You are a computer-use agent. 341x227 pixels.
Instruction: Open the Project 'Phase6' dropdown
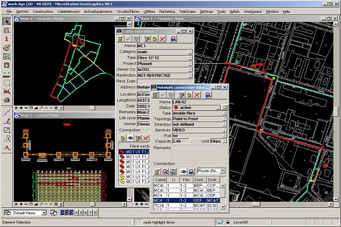(x=190, y=64)
